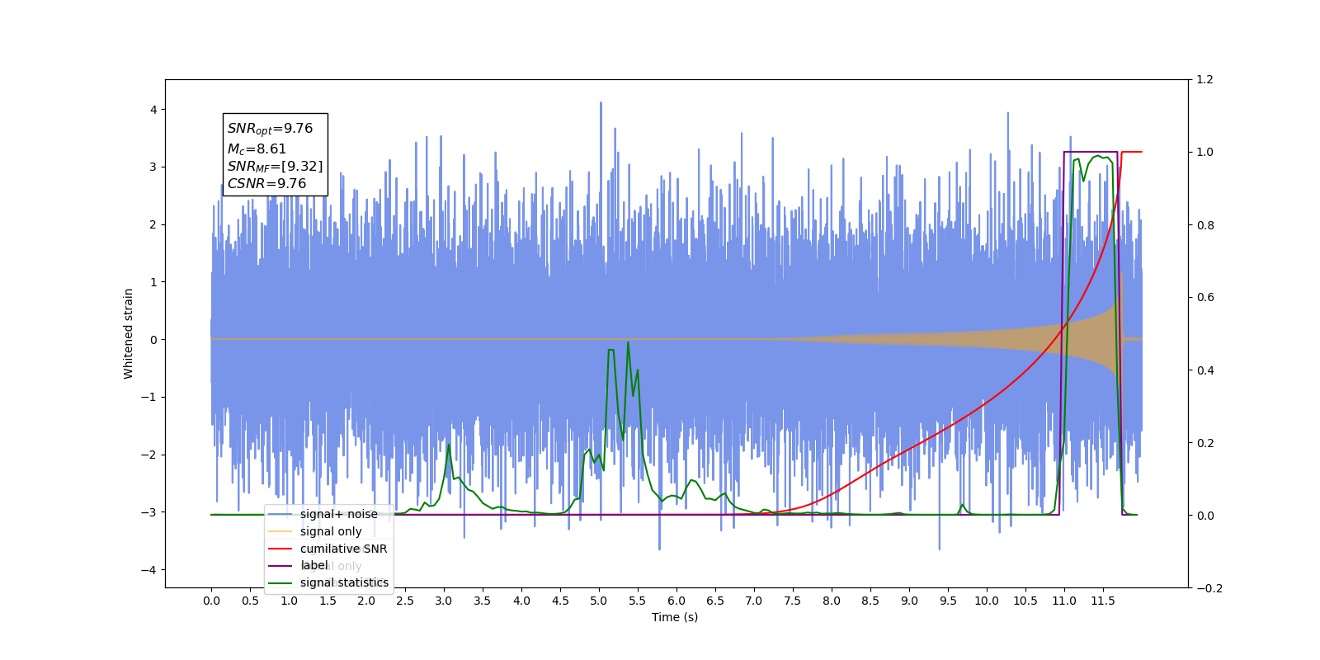Viewport: 1320px width, 660px height.
Task: Click the 1.0 tick label on the secondary y-axis
Action: [x=1204, y=153]
